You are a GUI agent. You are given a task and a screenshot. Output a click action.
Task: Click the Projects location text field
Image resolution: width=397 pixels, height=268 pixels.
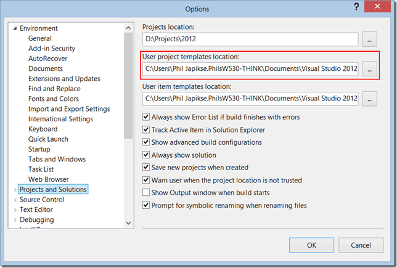coord(250,39)
